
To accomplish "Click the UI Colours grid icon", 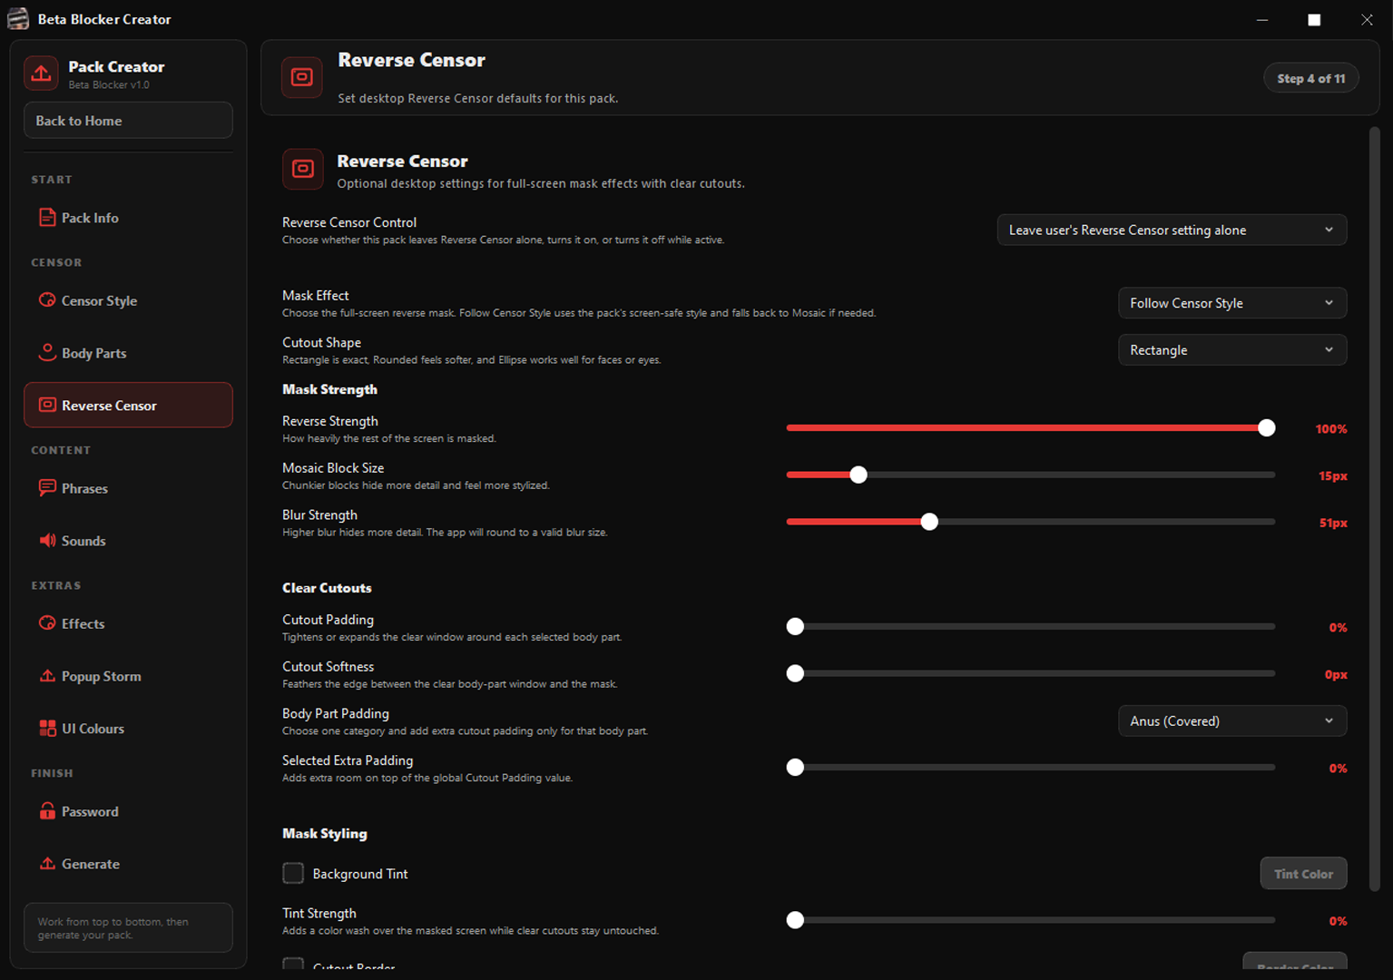I will pyautogui.click(x=47, y=728).
